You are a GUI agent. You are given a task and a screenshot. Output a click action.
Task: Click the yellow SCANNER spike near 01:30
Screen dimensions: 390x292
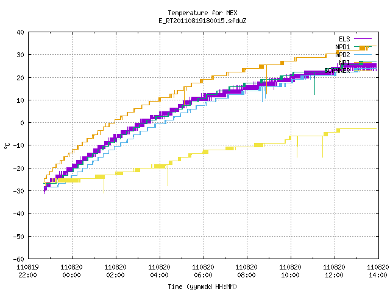pyautogui.click(x=104, y=186)
